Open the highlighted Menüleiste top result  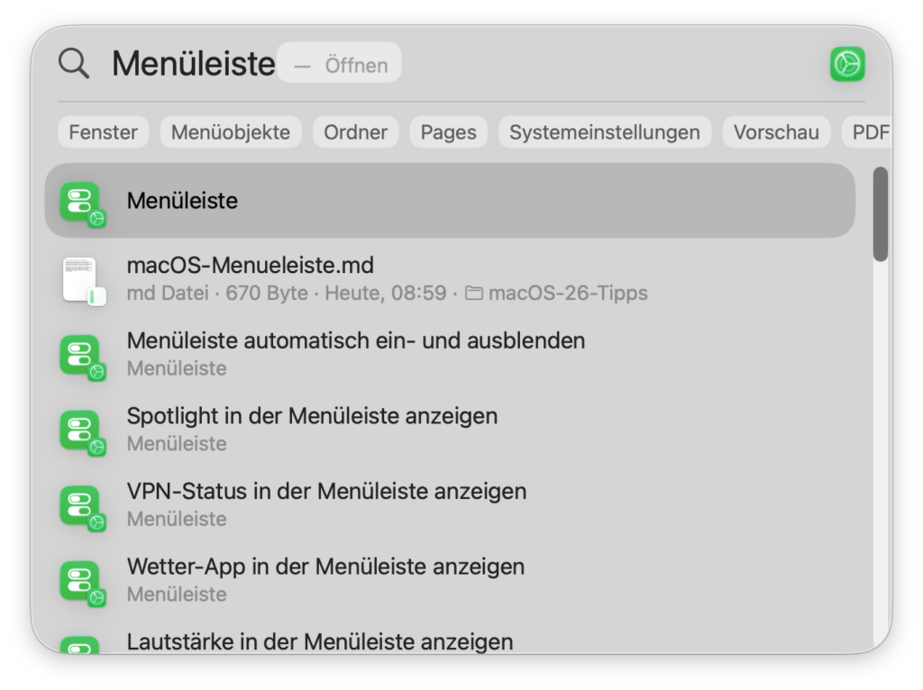tap(183, 200)
